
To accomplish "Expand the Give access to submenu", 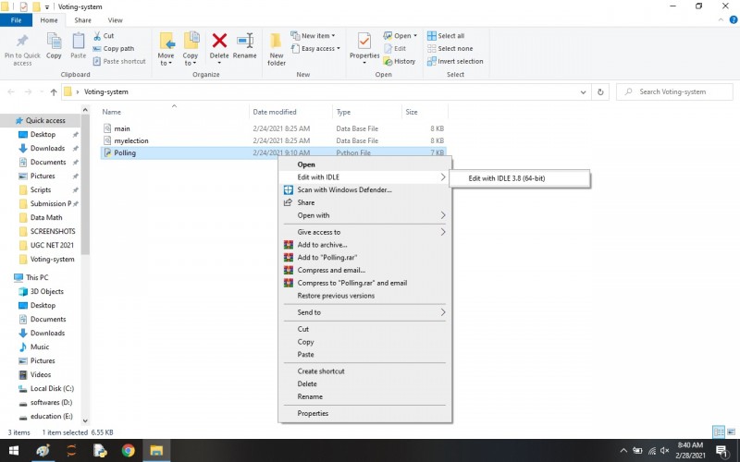I will point(364,232).
